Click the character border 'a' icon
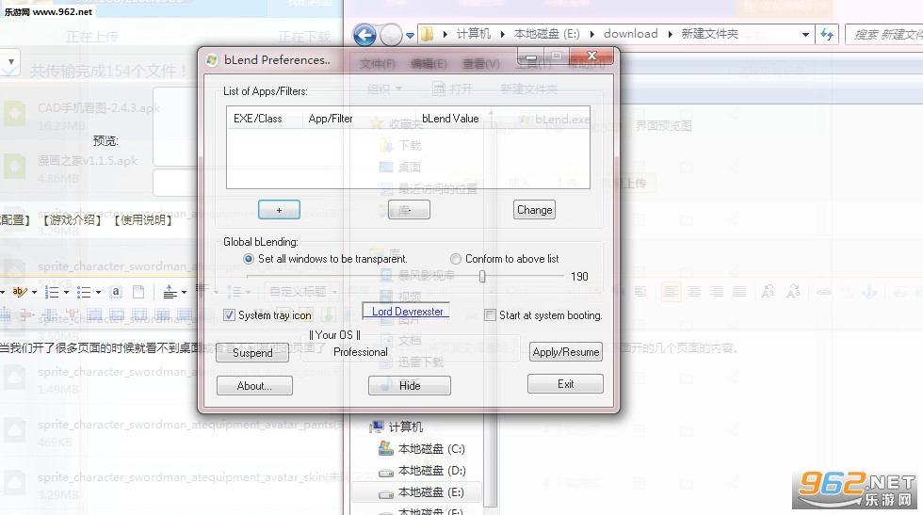Viewport: 923px width, 515px height. coord(116,291)
